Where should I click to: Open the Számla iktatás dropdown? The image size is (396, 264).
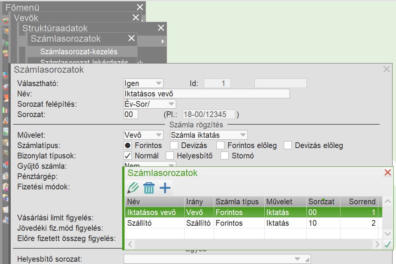(208, 135)
